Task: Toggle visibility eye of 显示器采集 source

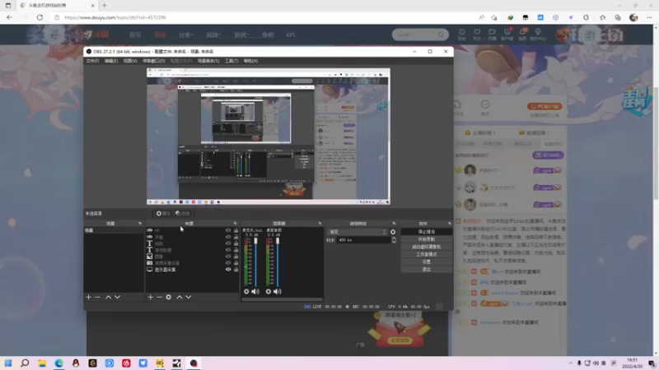Action: 228,270
